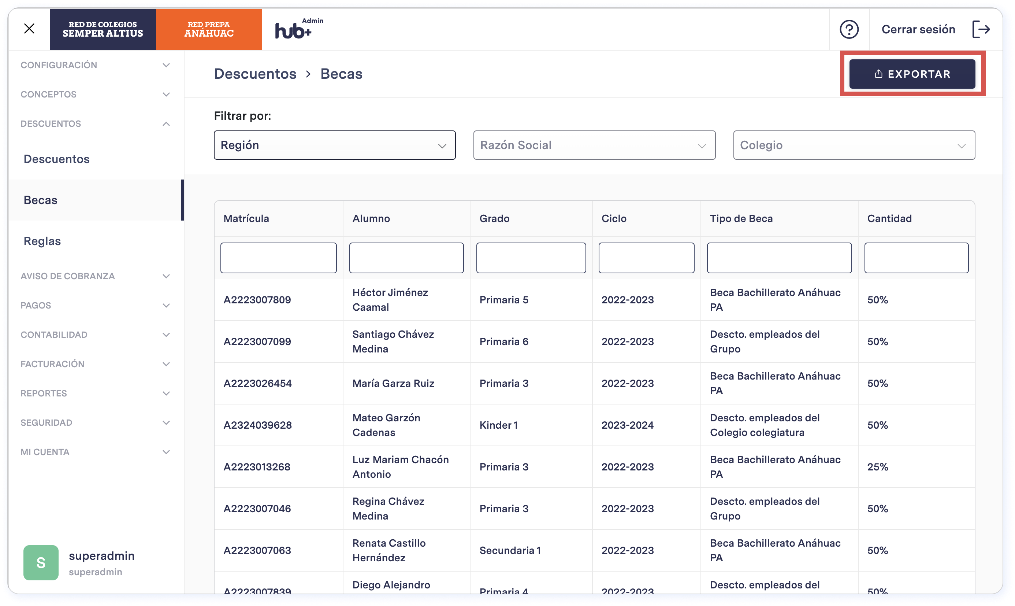1015x606 pixels.
Task: Select matrícula A2223007046
Action: click(257, 509)
